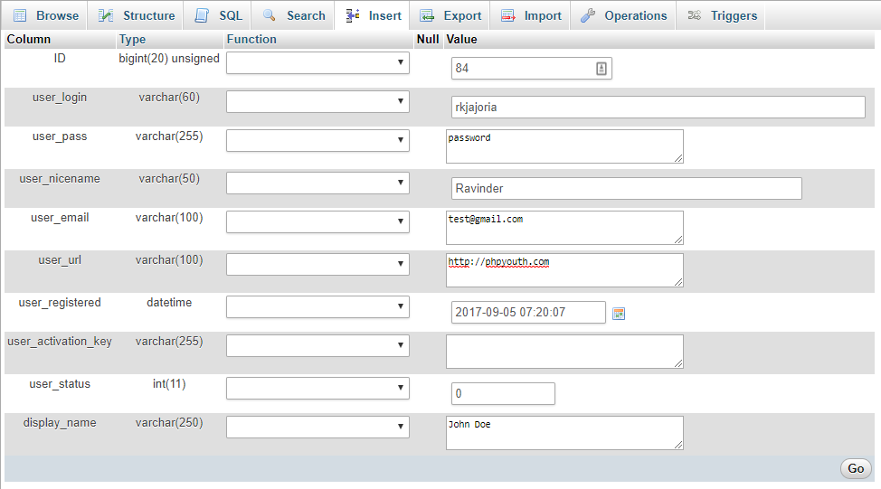Select the Export tab
Screen dimensions: 881x489
click(x=450, y=15)
